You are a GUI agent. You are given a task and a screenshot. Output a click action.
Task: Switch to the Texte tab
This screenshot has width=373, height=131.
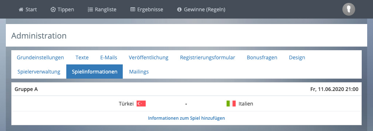coord(82,57)
